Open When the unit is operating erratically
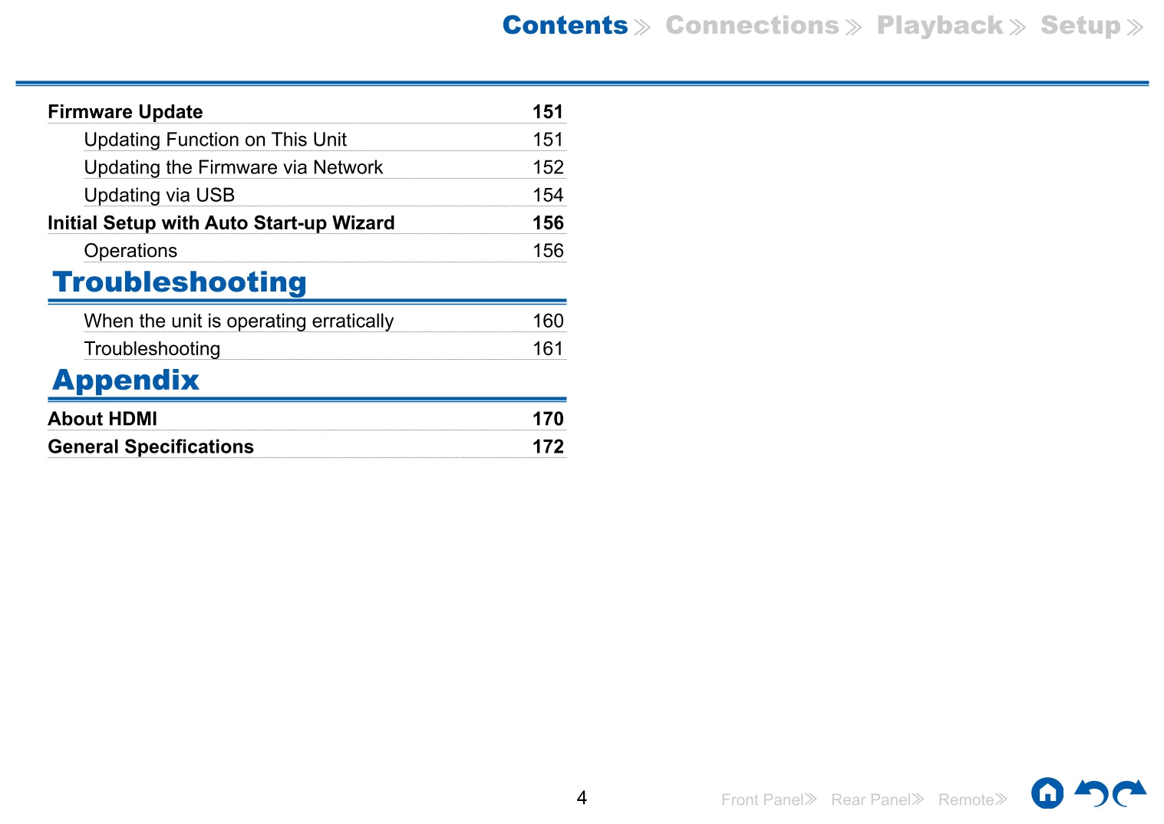This screenshot has height=824, width=1164. click(x=239, y=321)
